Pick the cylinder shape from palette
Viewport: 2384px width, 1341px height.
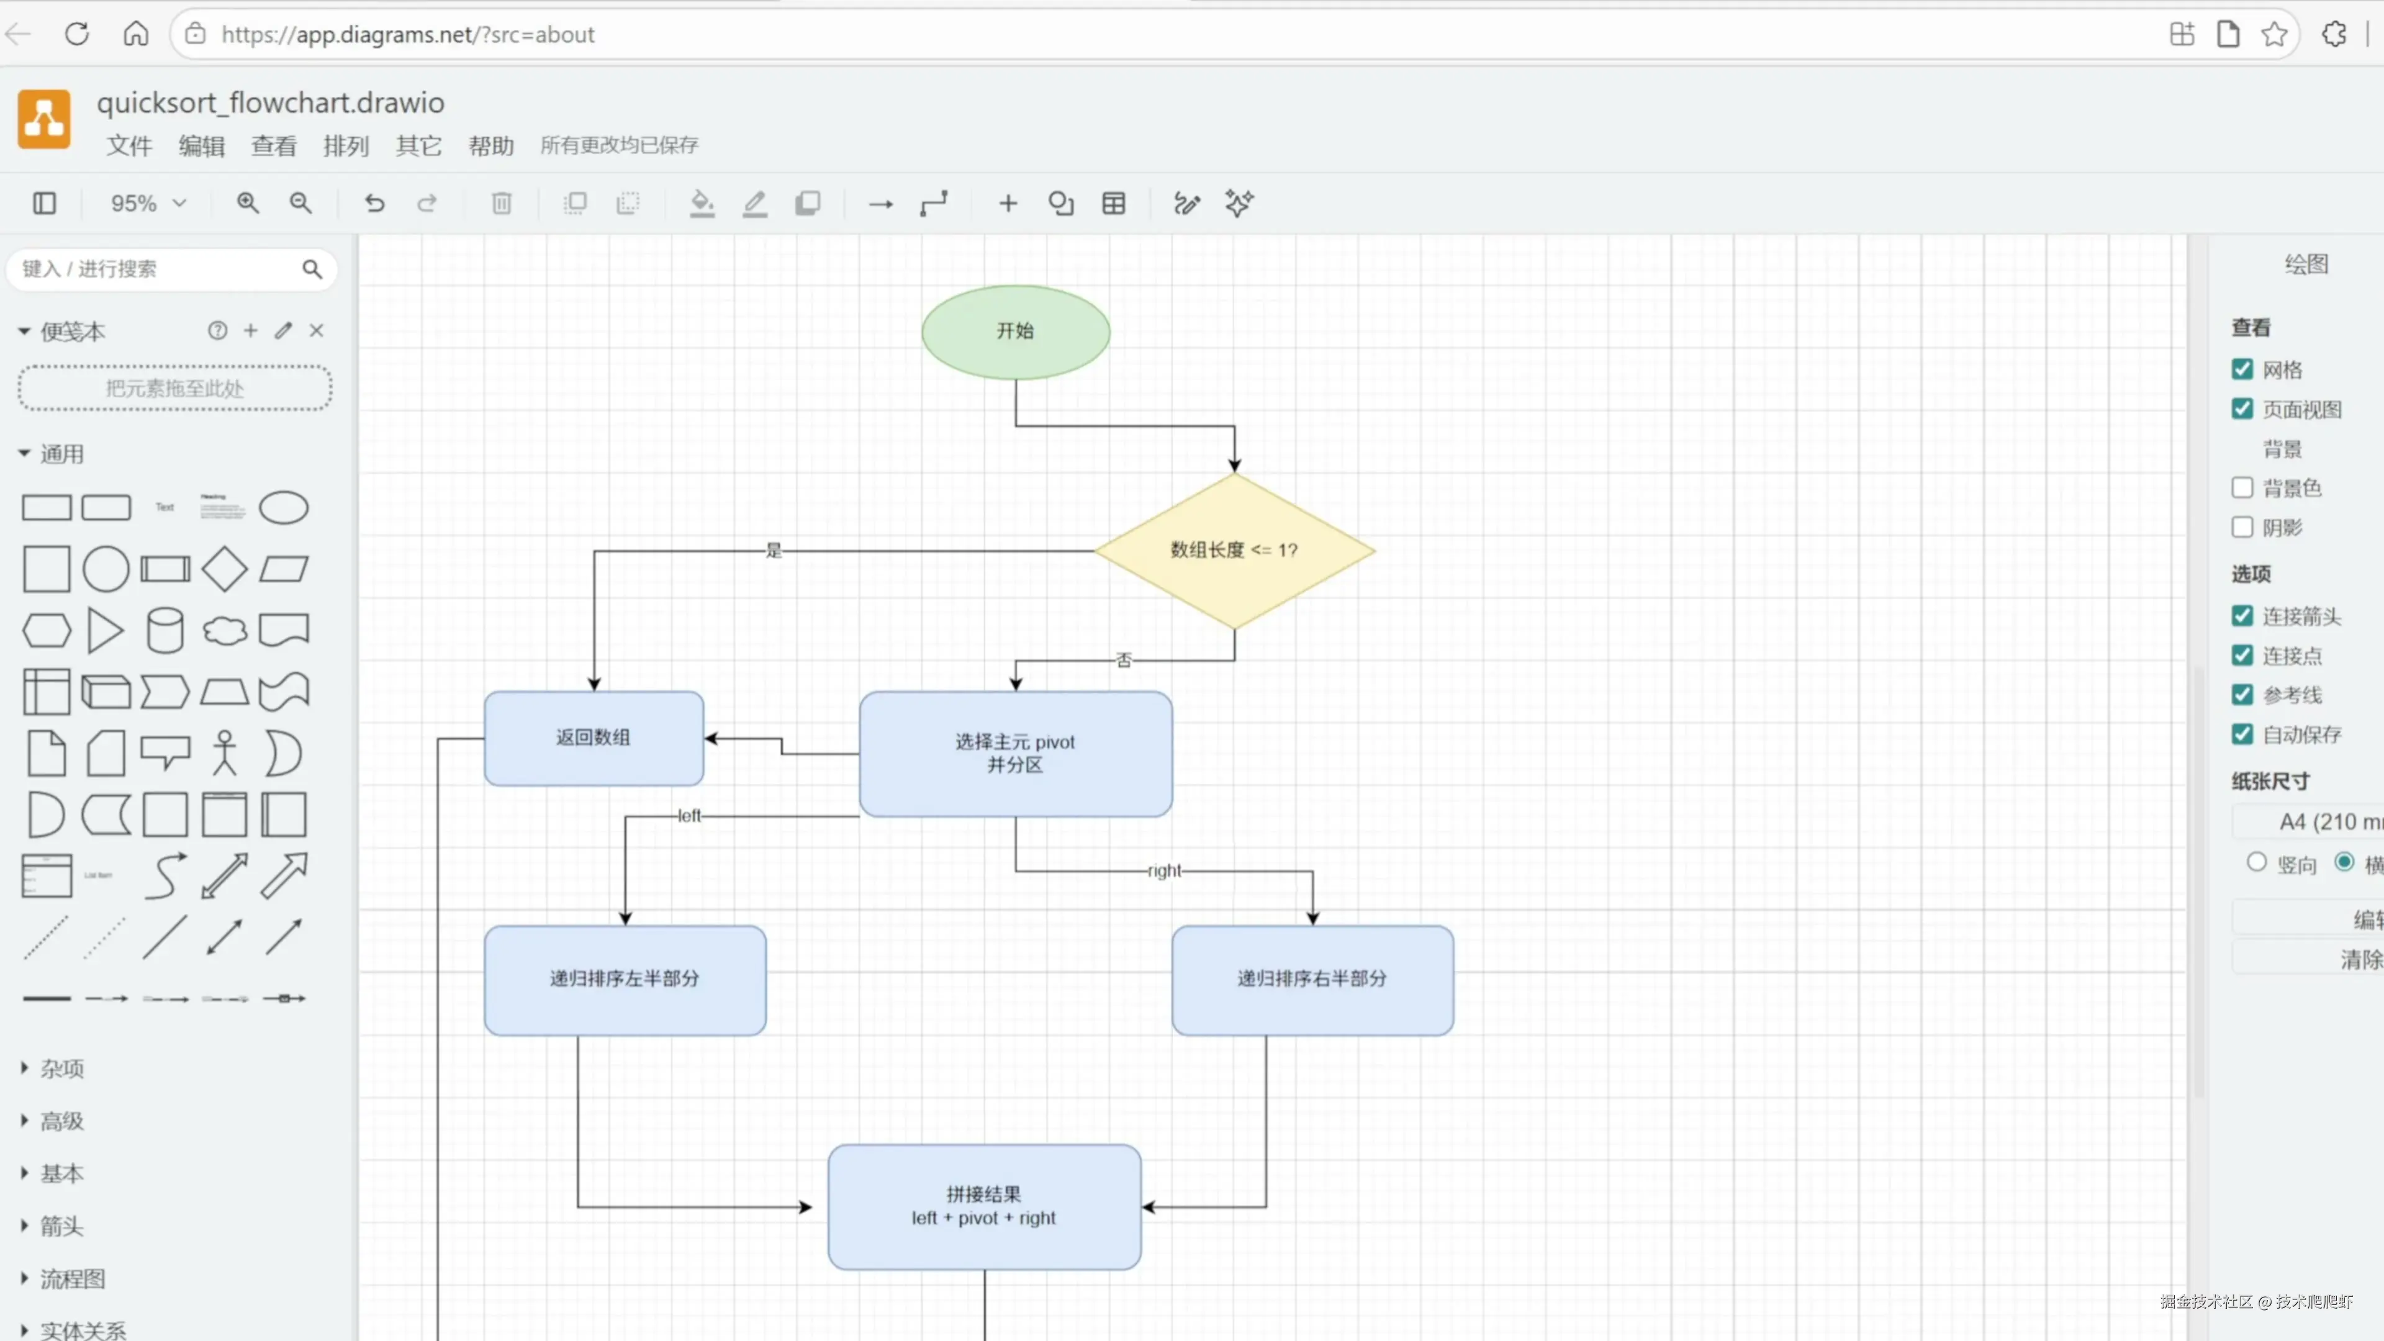[x=165, y=631]
